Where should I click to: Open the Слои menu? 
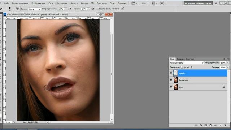click(x=51, y=3)
